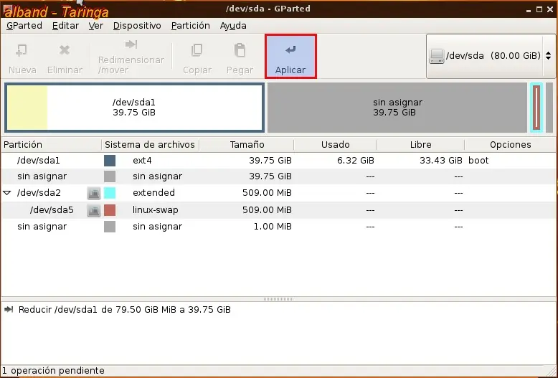Select the sin asignar 1.00 MiB row

click(x=279, y=227)
